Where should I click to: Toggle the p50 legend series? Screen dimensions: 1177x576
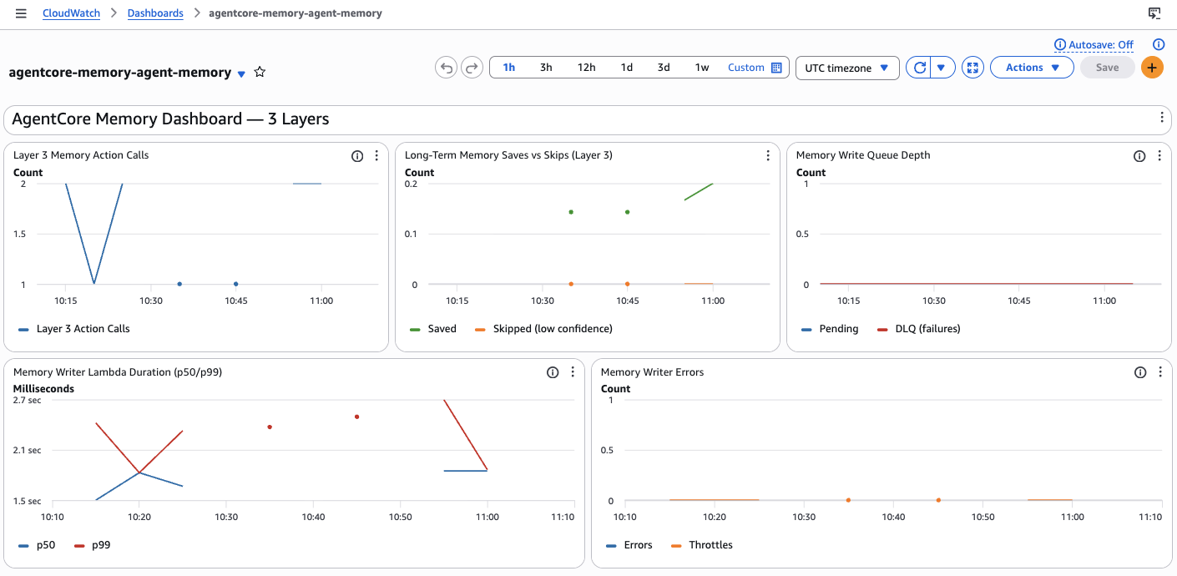37,545
